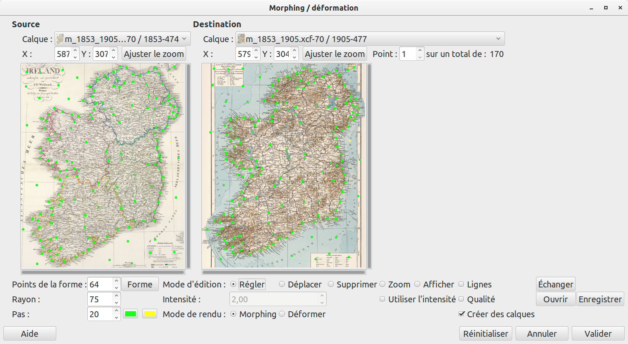Click the Ouvrir button
628x344 pixels.
tap(556, 299)
